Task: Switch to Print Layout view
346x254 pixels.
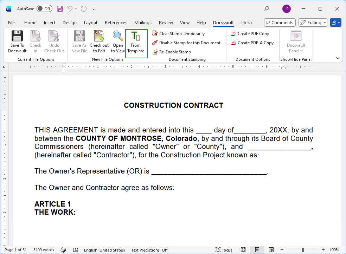Action: click(257, 250)
